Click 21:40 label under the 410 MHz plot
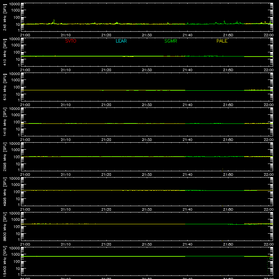The image size is (279, 279). (x=187, y=70)
